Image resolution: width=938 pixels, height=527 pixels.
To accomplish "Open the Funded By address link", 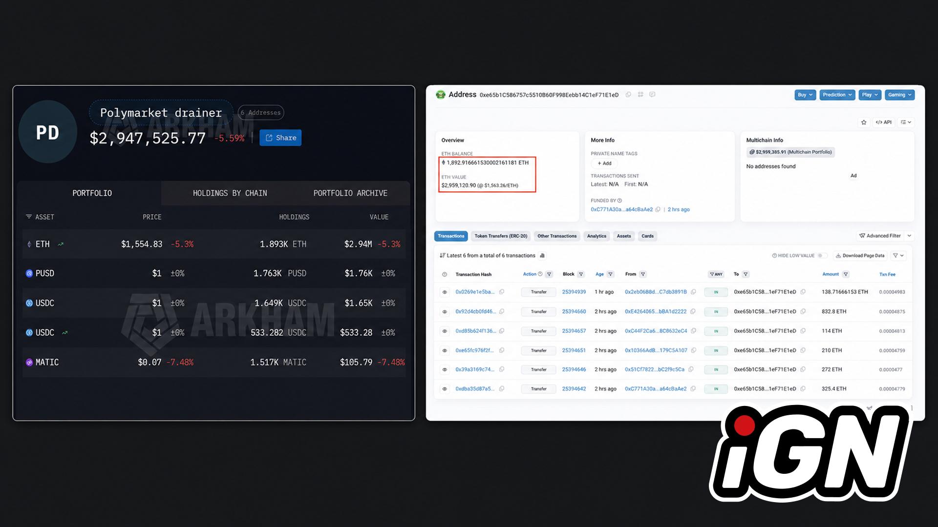I will [621, 209].
